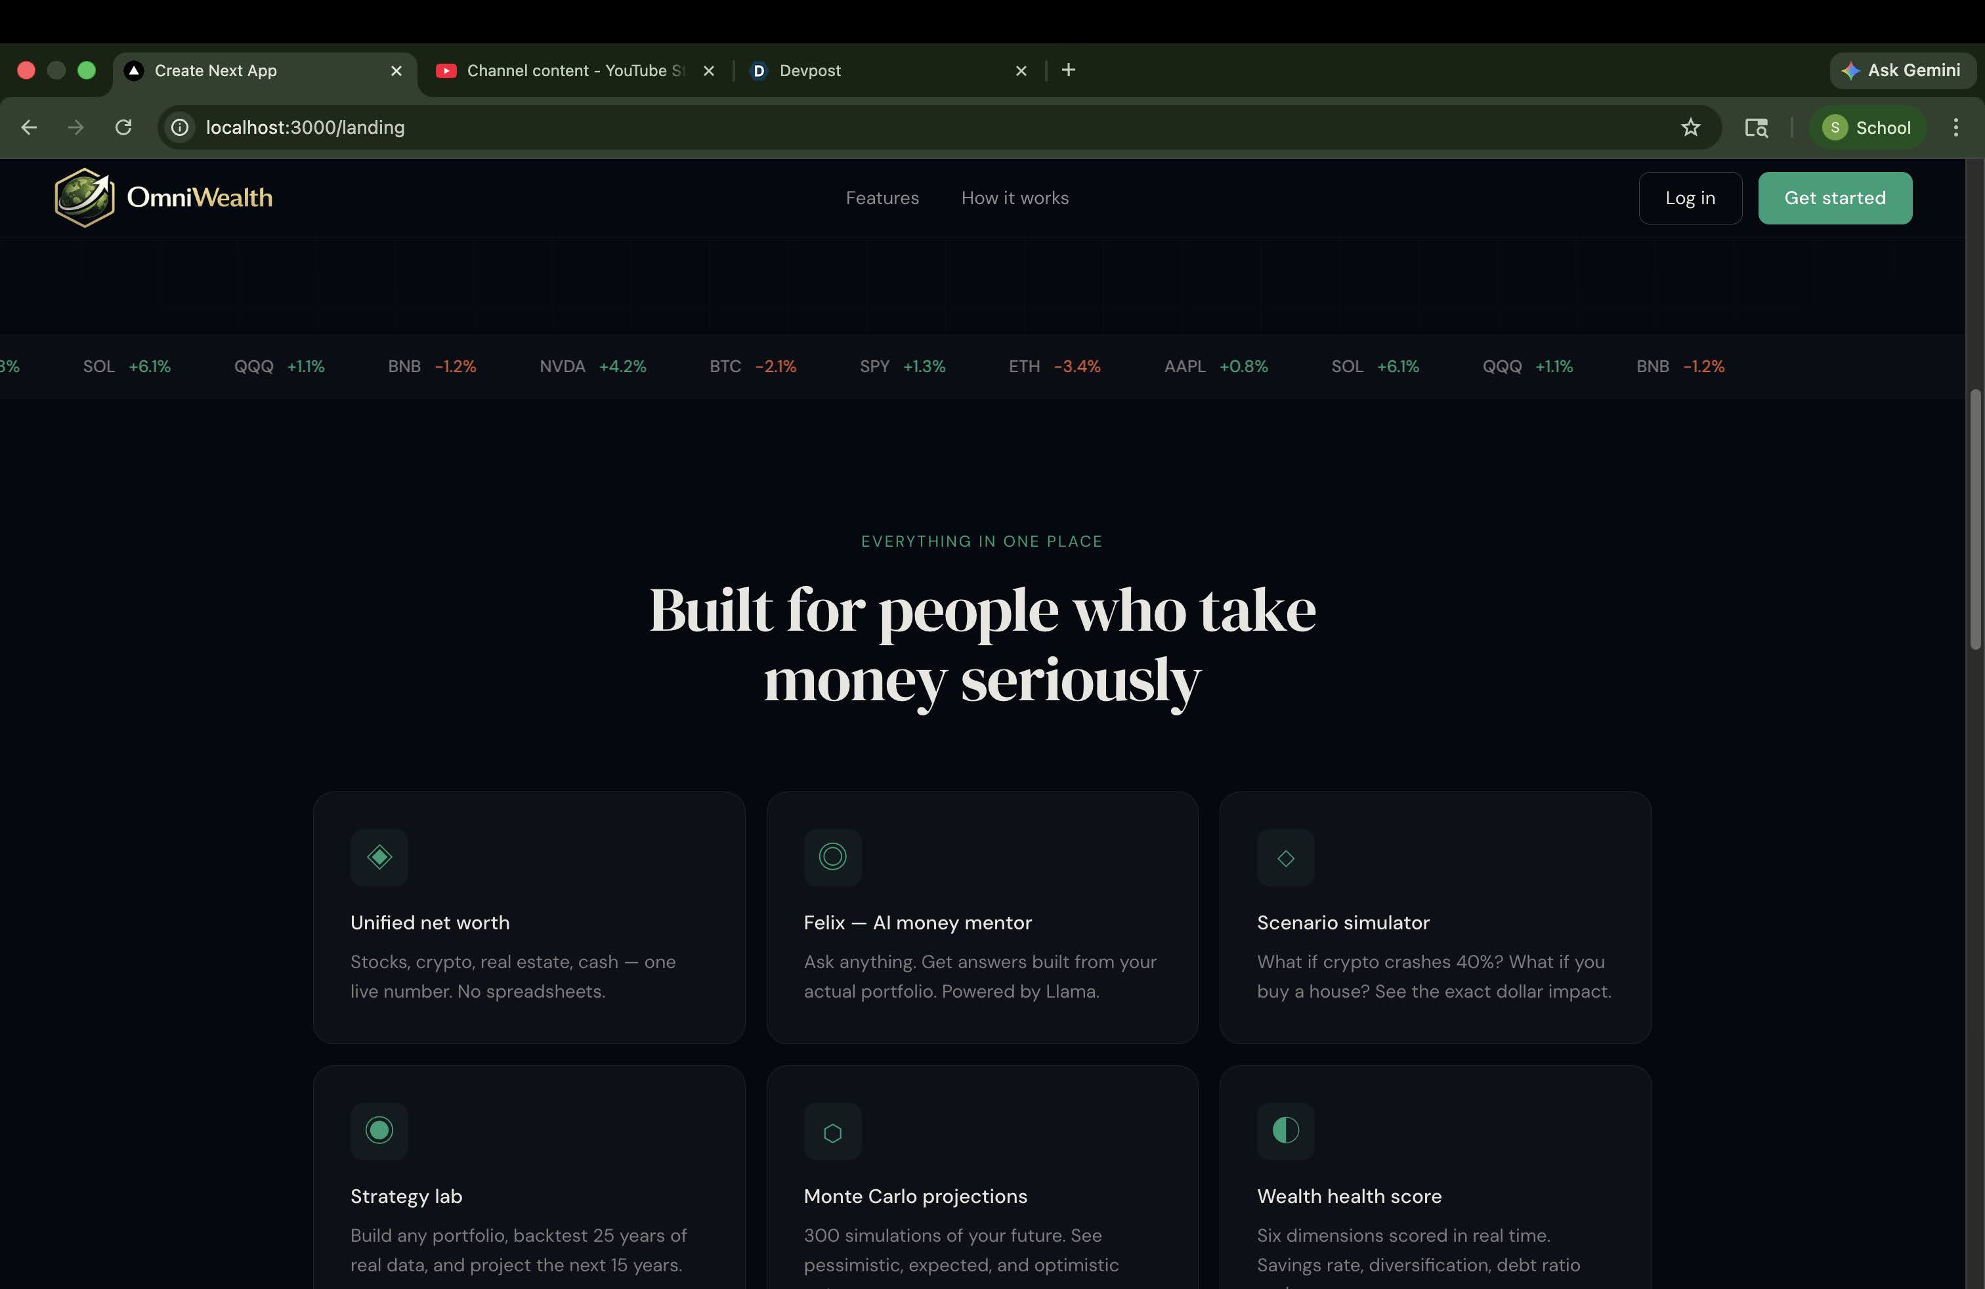View site information for localhost
The image size is (1985, 1289).
point(180,127)
